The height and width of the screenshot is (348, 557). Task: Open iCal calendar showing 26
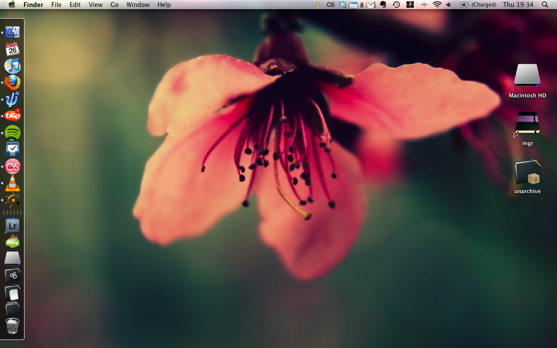[13, 49]
